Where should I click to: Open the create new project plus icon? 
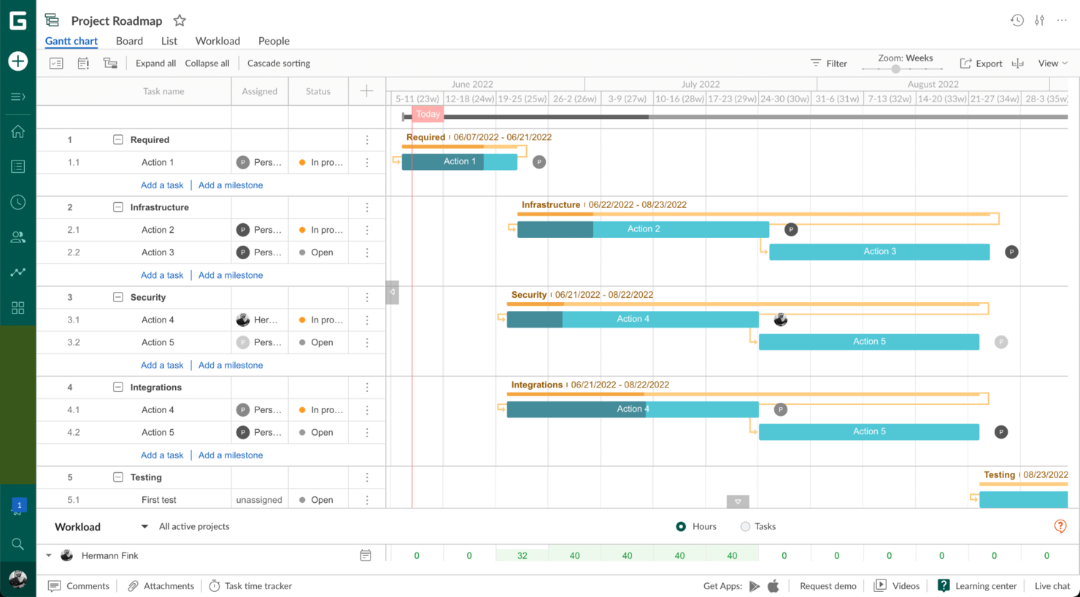(17, 61)
